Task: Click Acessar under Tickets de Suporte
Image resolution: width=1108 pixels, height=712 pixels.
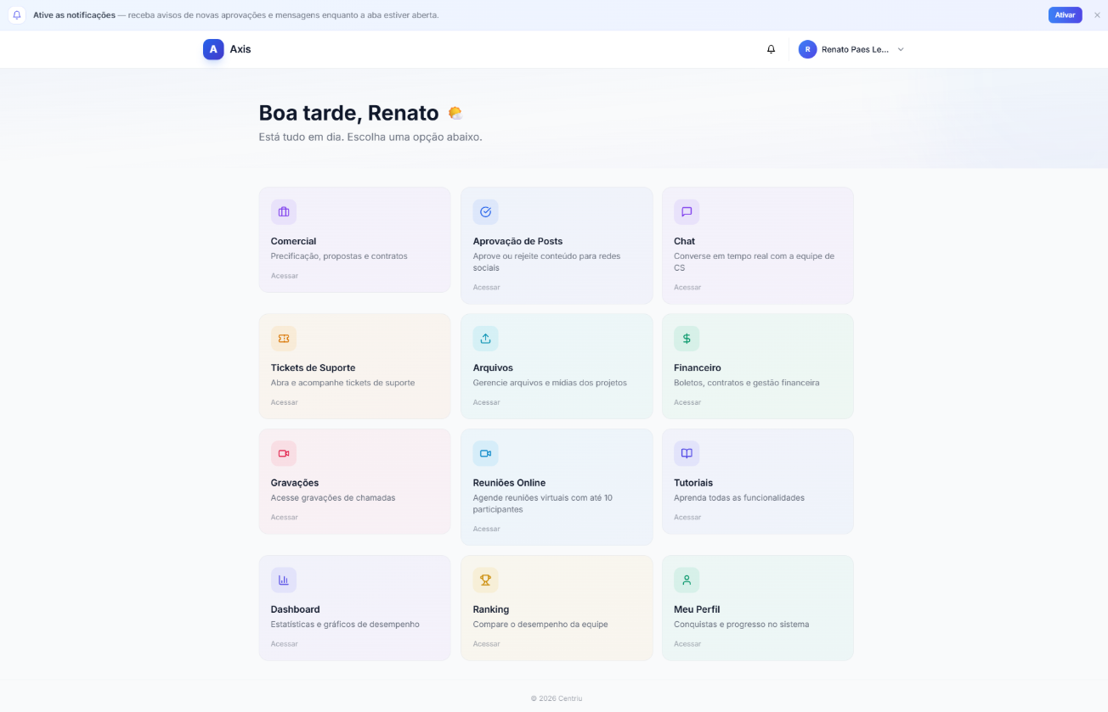Action: pos(285,402)
